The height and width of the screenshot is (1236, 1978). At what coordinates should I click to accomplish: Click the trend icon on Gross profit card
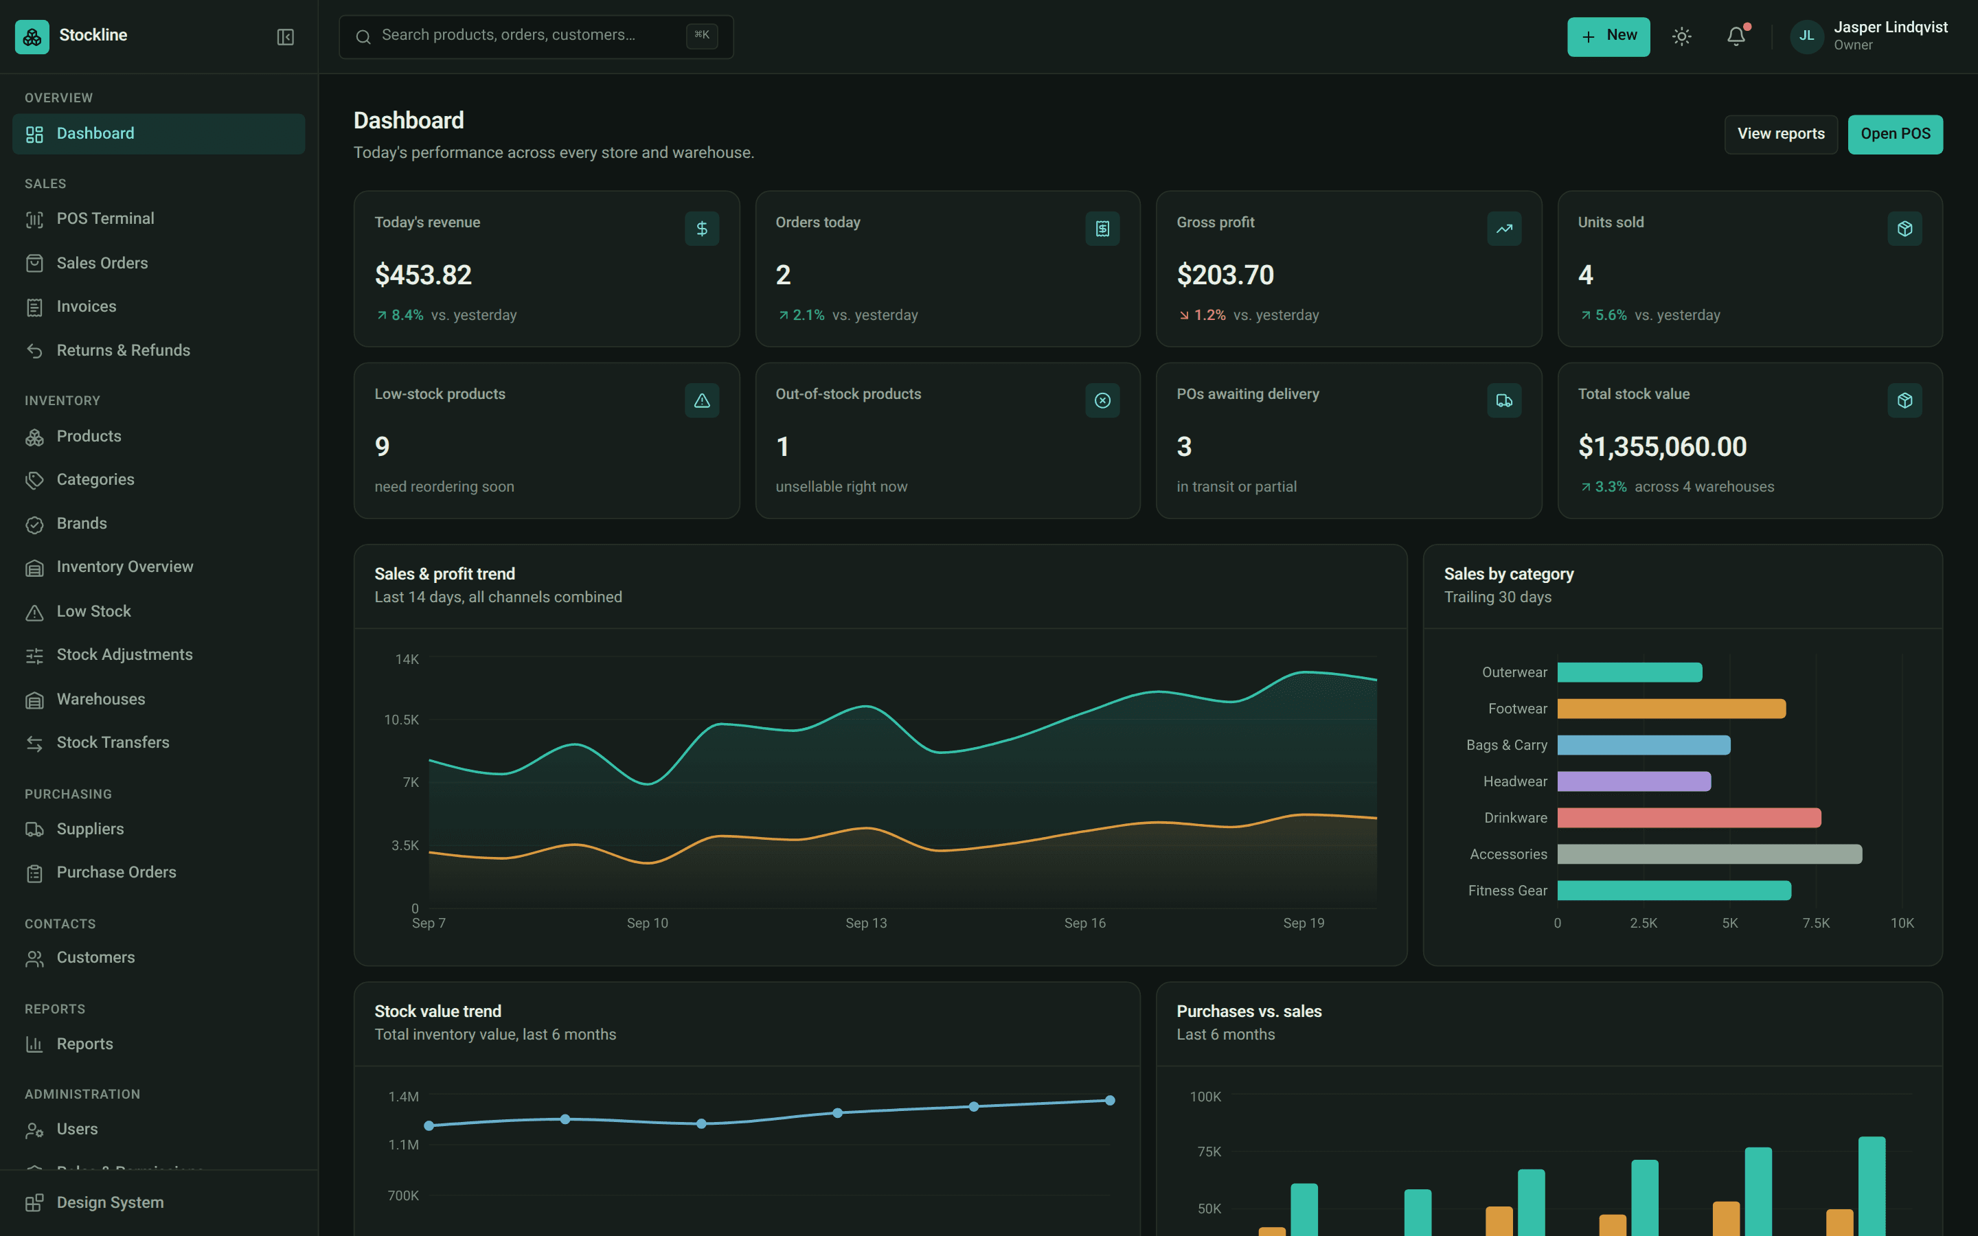click(x=1504, y=229)
